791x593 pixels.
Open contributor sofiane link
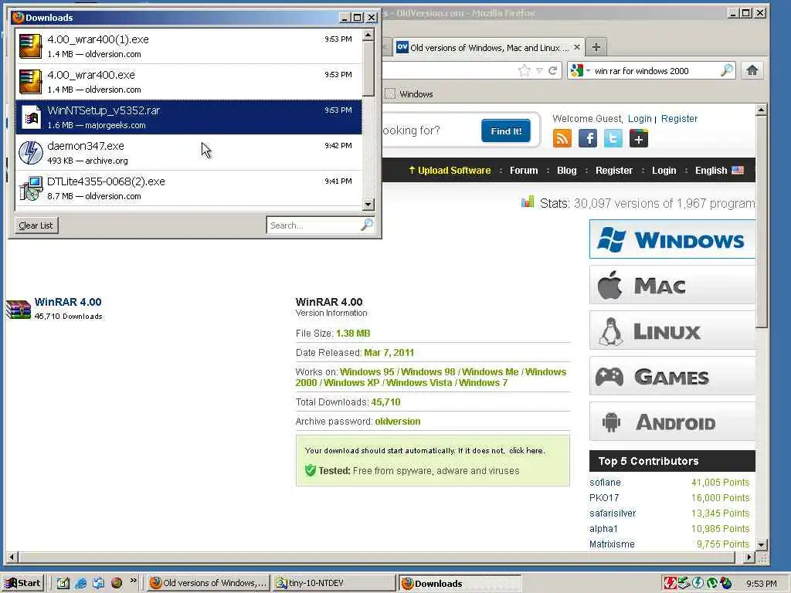tap(605, 483)
